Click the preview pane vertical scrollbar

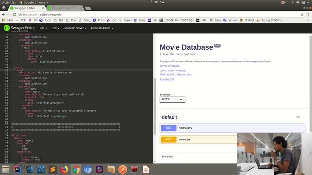[x=310, y=84]
